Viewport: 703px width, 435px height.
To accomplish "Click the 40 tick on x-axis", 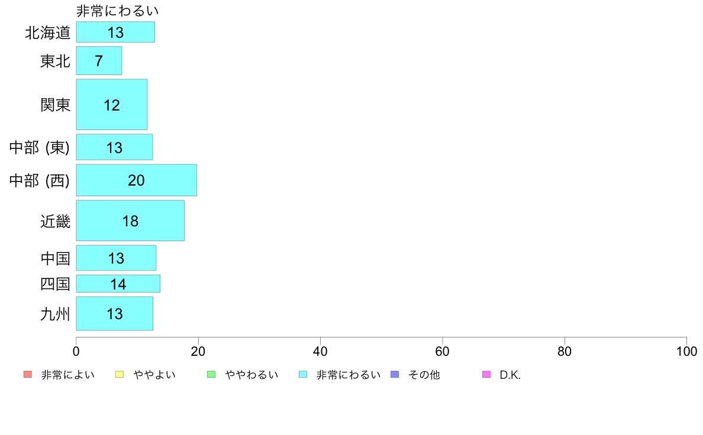I will (x=320, y=351).
